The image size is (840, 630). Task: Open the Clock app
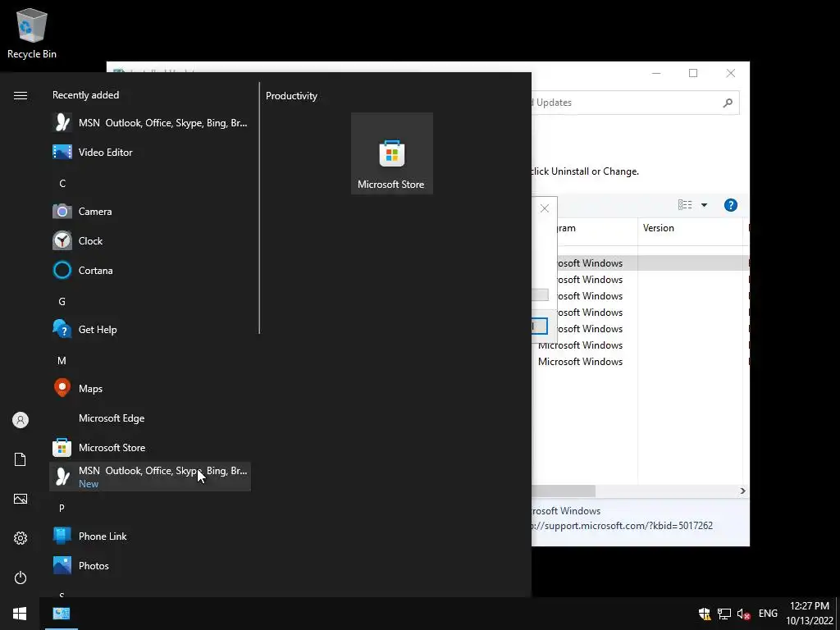click(x=150, y=240)
